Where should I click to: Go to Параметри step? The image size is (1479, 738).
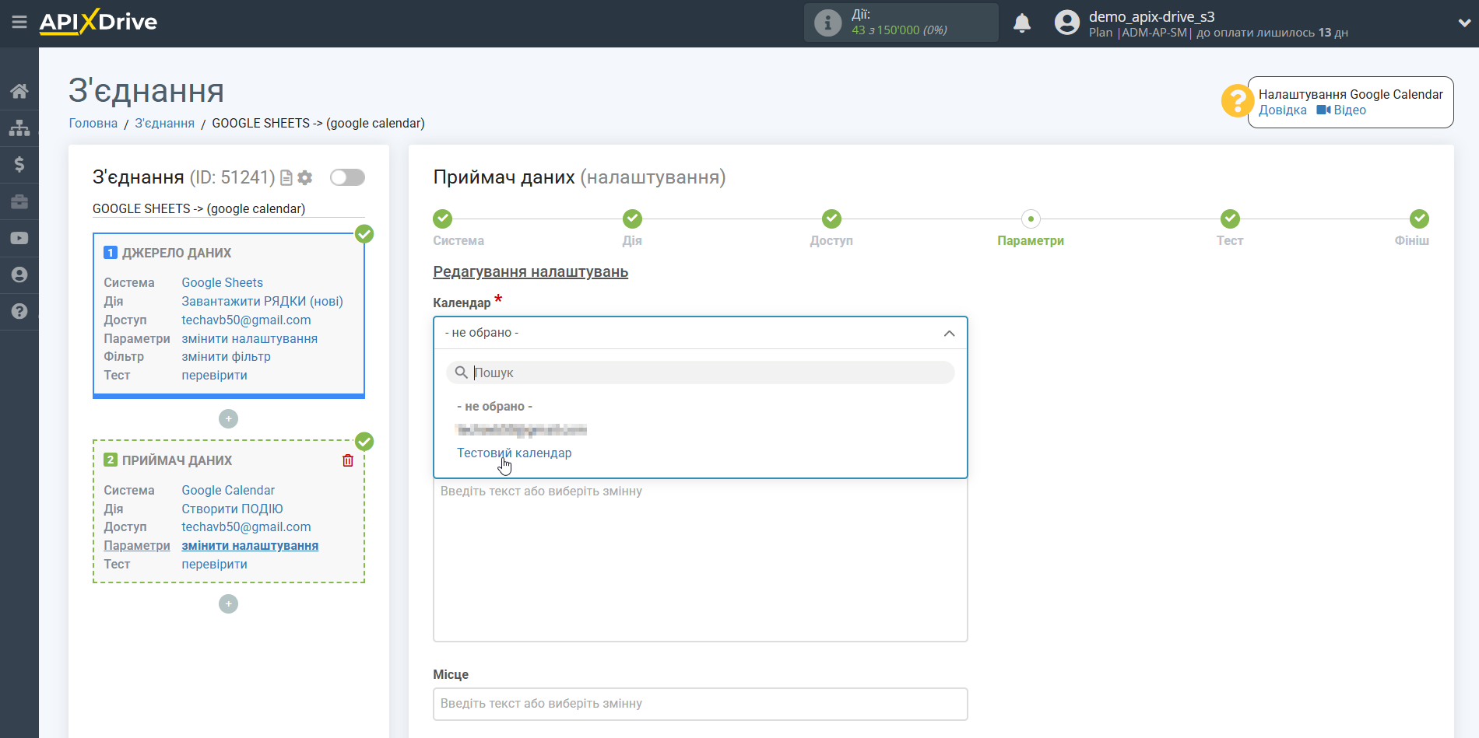coord(1031,219)
